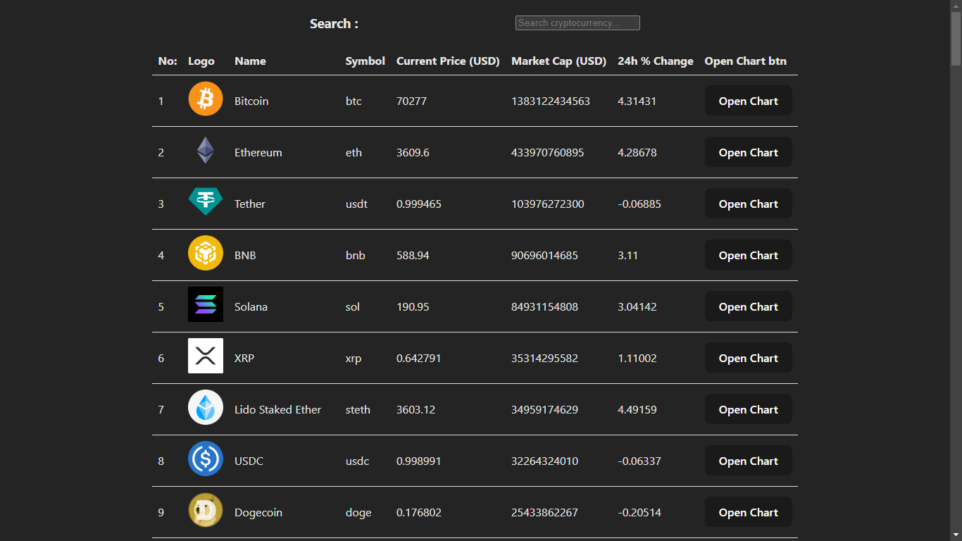Click market cap 1383122434563
The width and height of the screenshot is (962, 541).
(551, 101)
